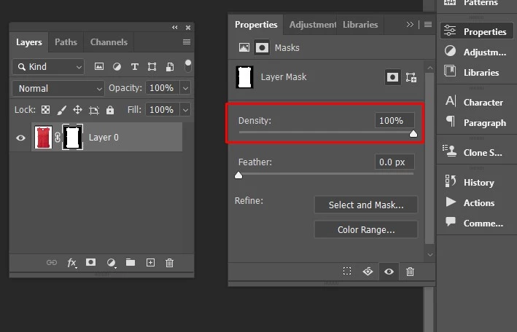Lock all padlock icon
The image size is (517, 332).
[110, 110]
